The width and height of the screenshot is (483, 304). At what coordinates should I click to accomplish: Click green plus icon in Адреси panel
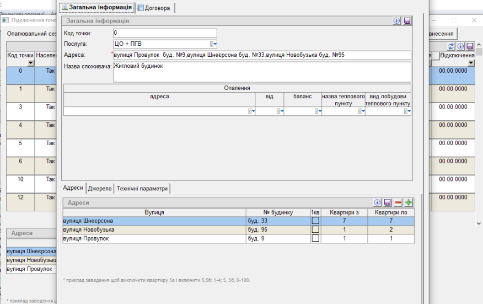(x=409, y=203)
